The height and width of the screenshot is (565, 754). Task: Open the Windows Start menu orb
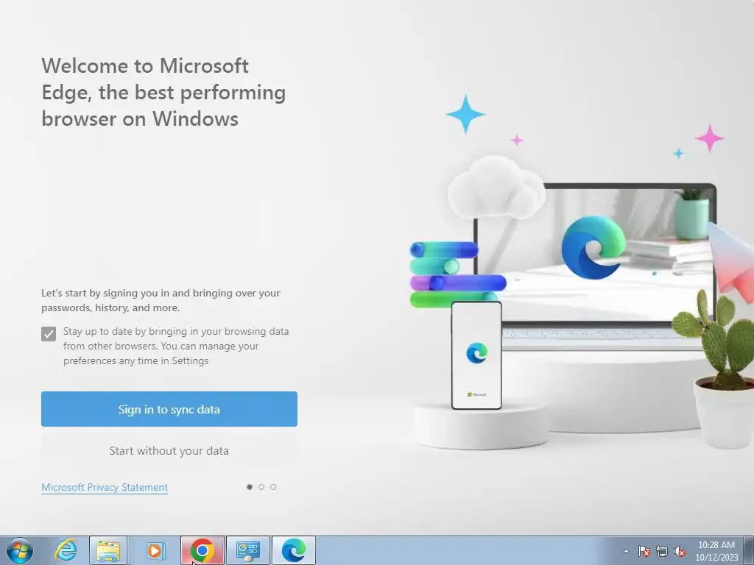(x=20, y=550)
